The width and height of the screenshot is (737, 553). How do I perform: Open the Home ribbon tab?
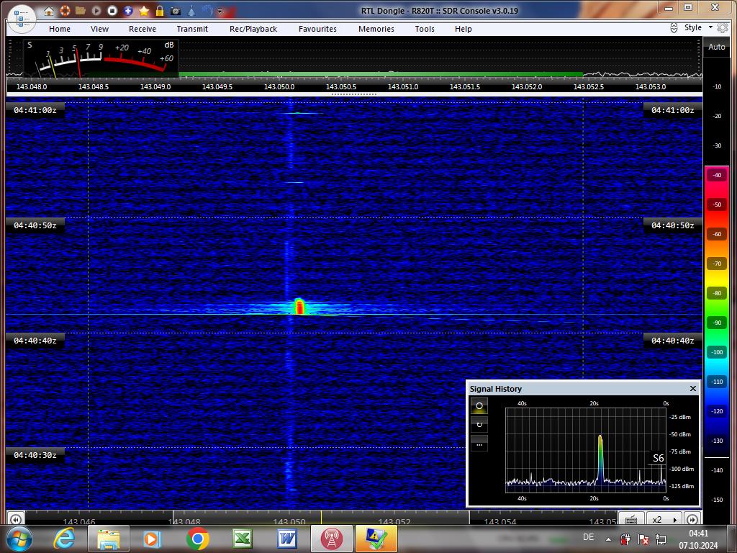(60, 29)
